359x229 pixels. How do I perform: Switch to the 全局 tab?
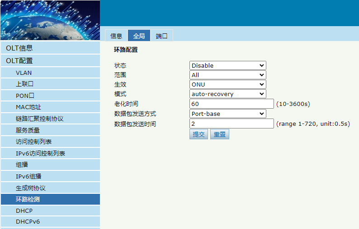point(139,36)
